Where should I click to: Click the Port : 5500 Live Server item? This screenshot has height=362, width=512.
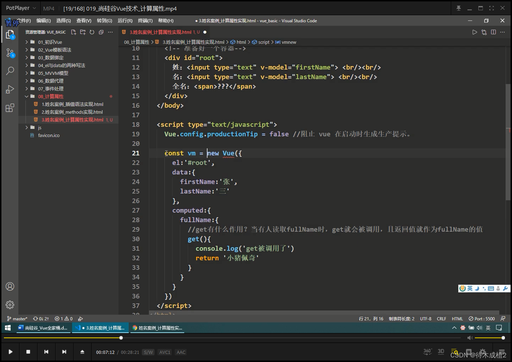[482, 319]
